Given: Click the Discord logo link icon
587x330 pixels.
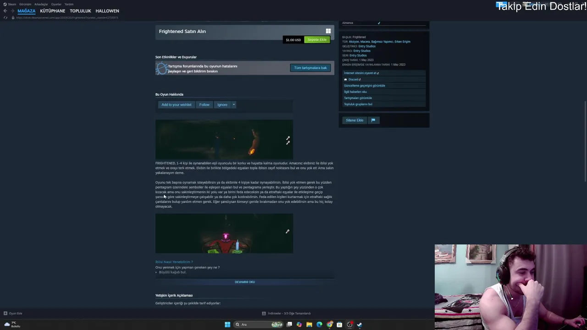Looking at the screenshot, I should (346, 79).
